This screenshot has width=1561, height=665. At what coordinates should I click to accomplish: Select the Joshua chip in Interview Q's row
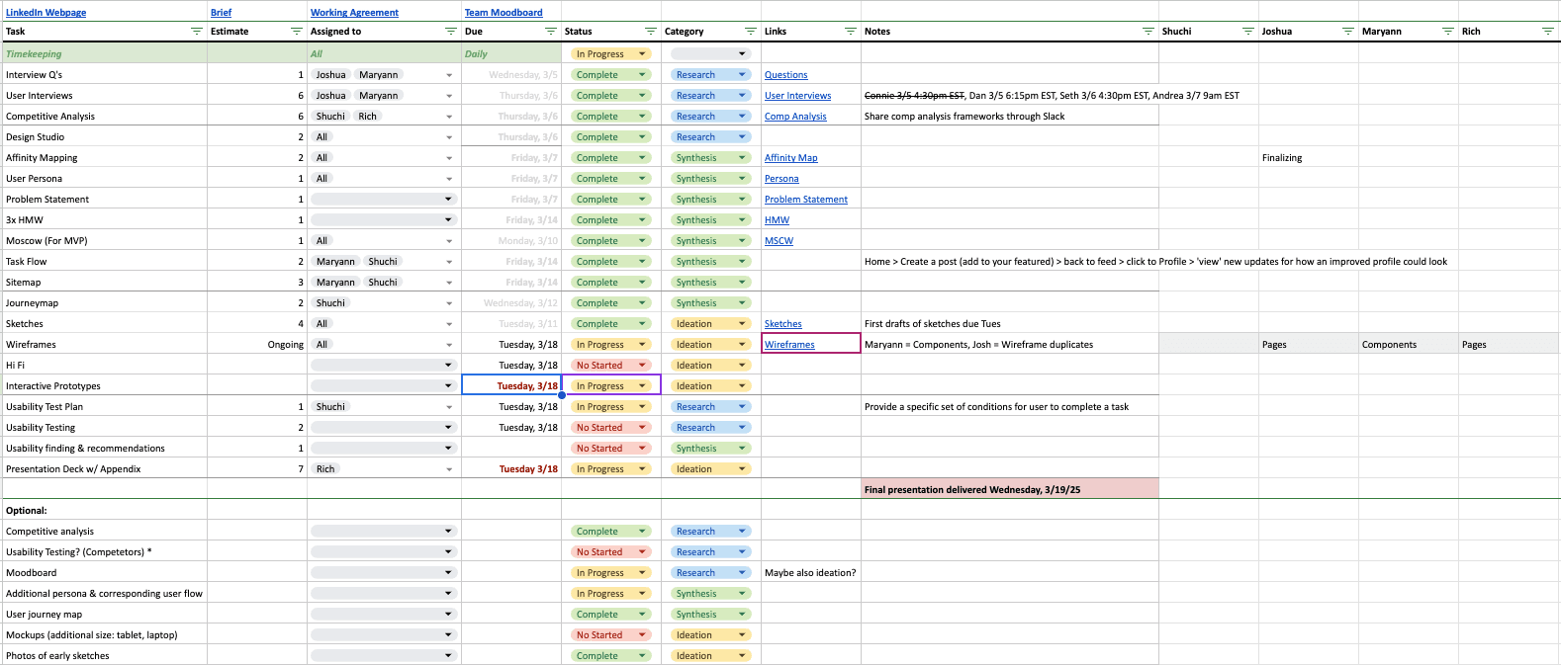(x=330, y=75)
